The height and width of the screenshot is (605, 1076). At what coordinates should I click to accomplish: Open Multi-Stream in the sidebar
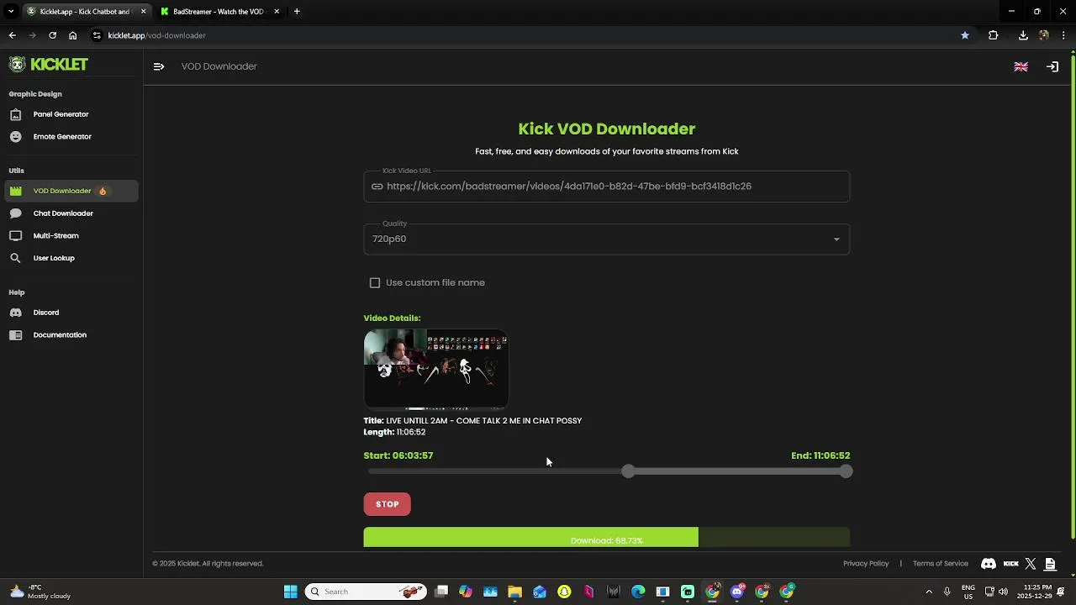[x=71, y=236]
